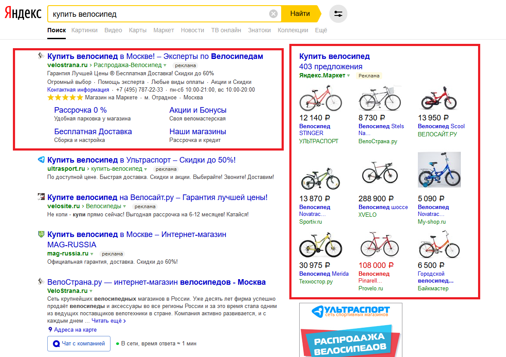Click the road bike image priced 288 900 ₽
Screen dimensions: 506x357
[380, 172]
